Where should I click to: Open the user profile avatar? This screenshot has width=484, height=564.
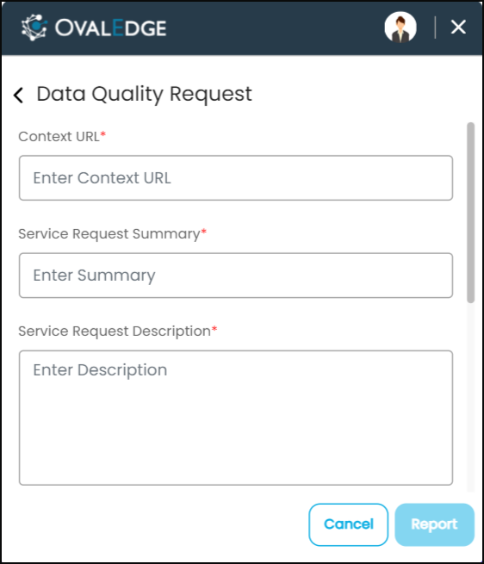pos(400,28)
